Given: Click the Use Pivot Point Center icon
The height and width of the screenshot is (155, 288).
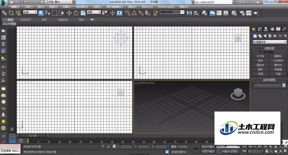Looking at the screenshot, I should click(x=104, y=13).
